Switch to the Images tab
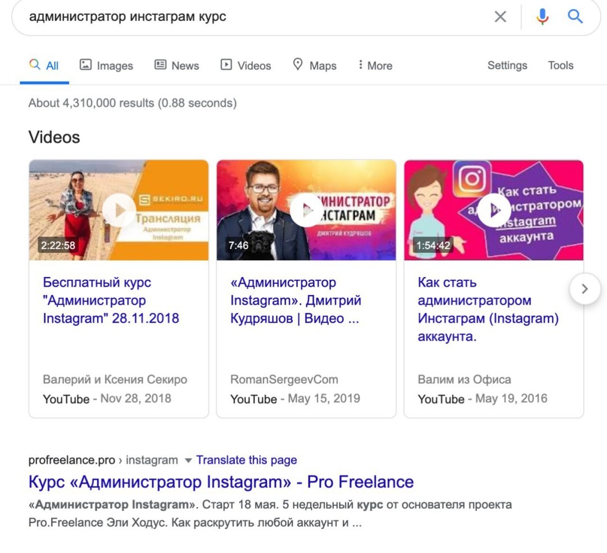This screenshot has height=553, width=607. coord(106,65)
